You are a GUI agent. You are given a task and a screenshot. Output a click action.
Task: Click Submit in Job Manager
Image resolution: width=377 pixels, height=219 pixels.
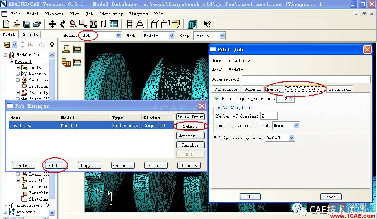point(190,126)
